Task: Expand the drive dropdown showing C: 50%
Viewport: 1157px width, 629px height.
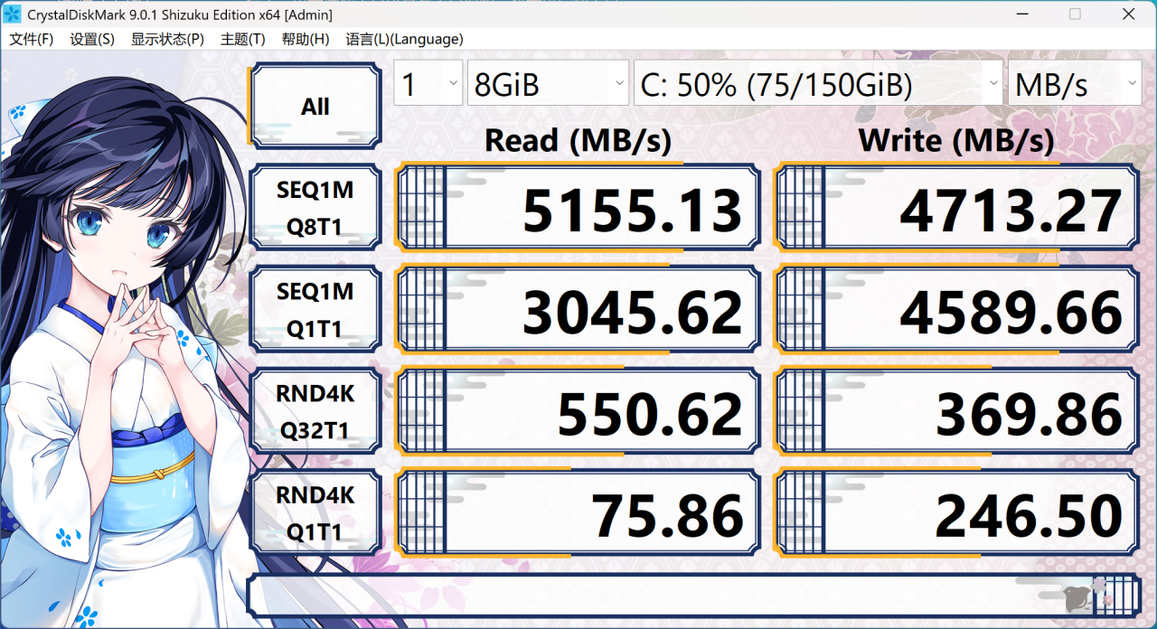Action: pos(818,84)
